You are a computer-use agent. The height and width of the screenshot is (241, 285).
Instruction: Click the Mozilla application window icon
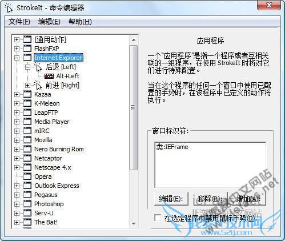coord(27,140)
